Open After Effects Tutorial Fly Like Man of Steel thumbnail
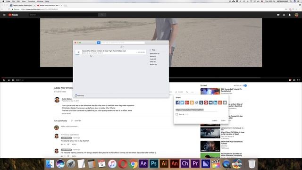 pyautogui.click(x=210, y=133)
